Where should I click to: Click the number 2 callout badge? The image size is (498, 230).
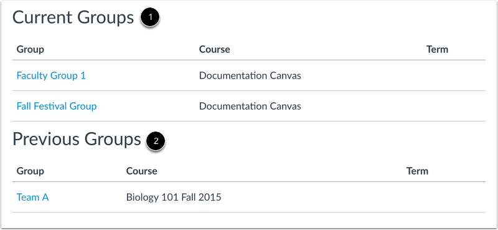[x=156, y=141]
